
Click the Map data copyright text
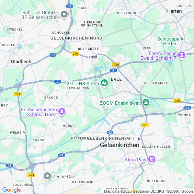coord(149,191)
